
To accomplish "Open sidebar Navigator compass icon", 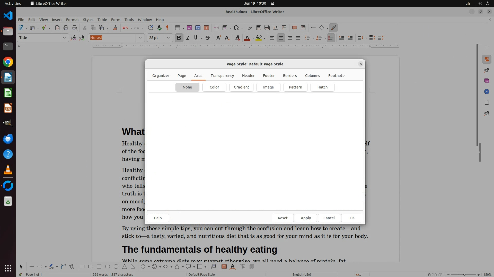I will click(x=487, y=92).
